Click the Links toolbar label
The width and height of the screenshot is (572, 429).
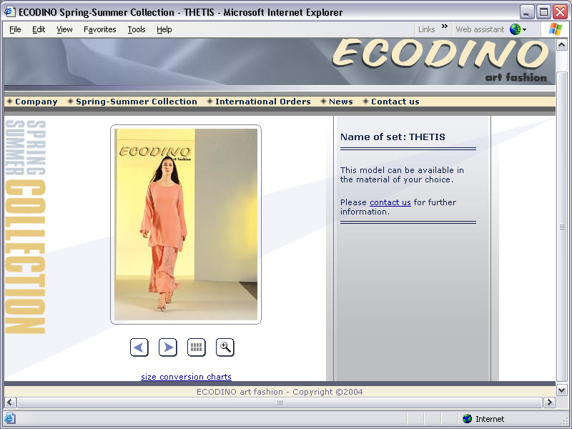pyautogui.click(x=426, y=29)
